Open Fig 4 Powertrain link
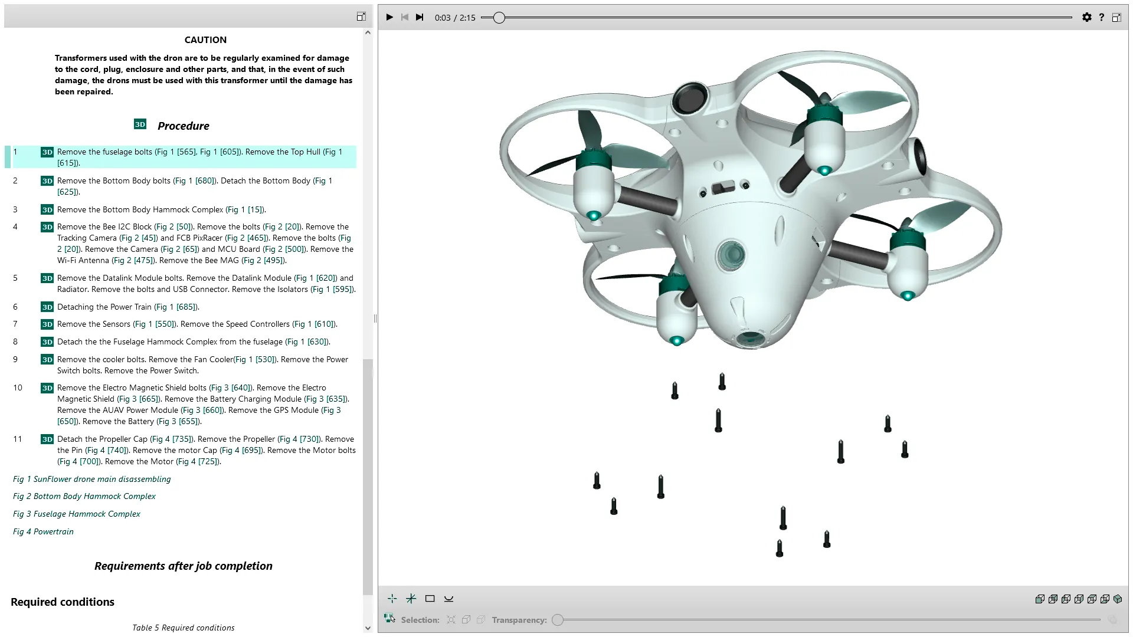The height and width of the screenshot is (637, 1133). pos(43,532)
